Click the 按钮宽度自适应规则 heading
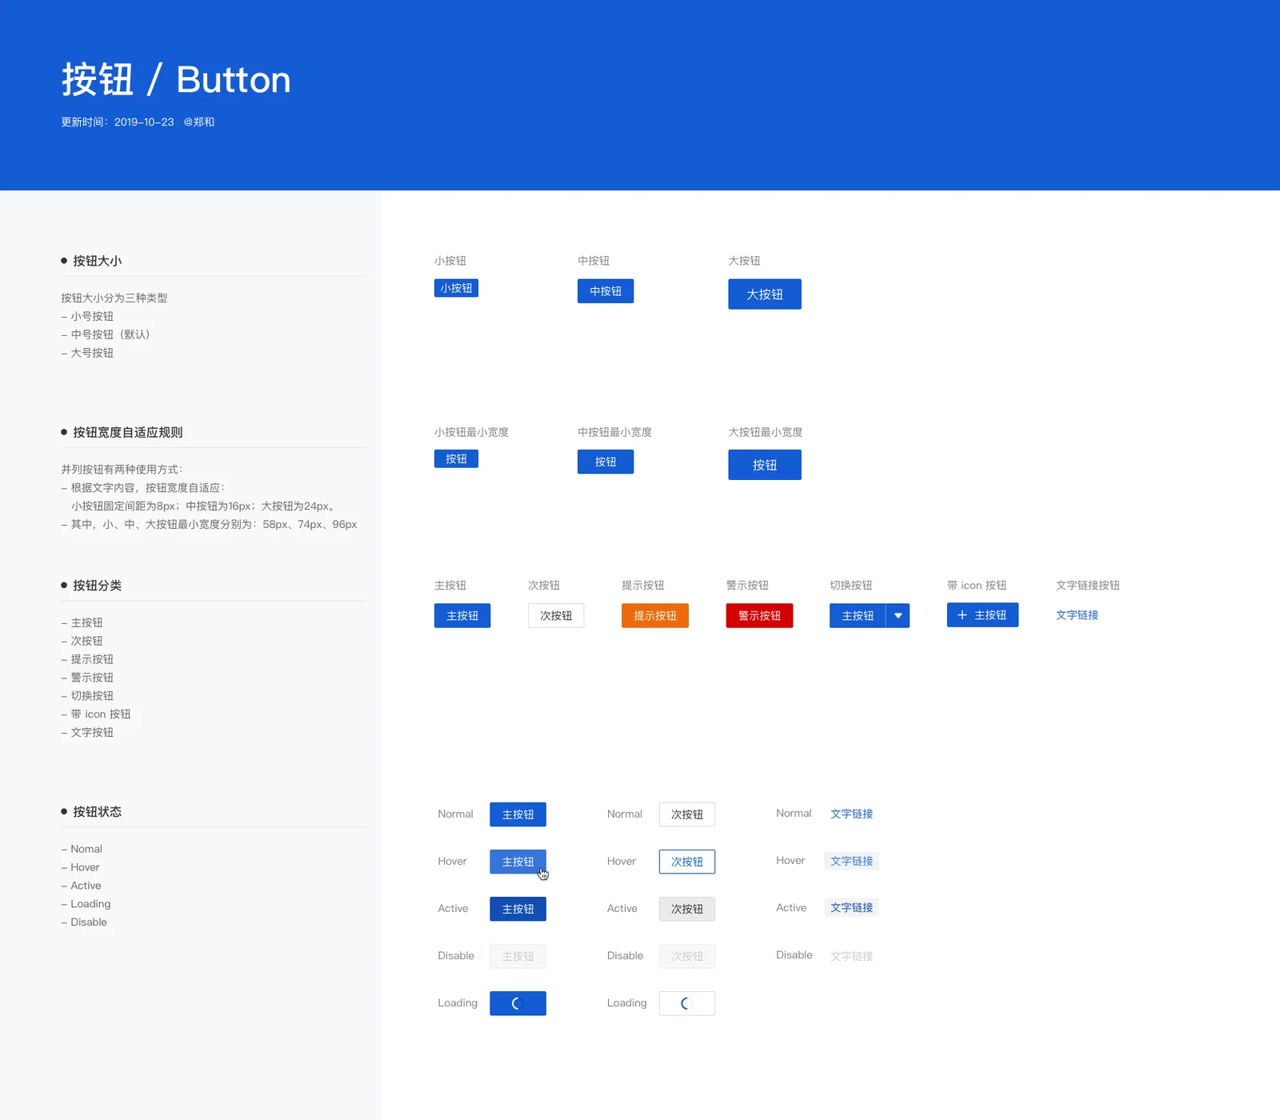Image resolution: width=1280 pixels, height=1120 pixels. [x=127, y=432]
